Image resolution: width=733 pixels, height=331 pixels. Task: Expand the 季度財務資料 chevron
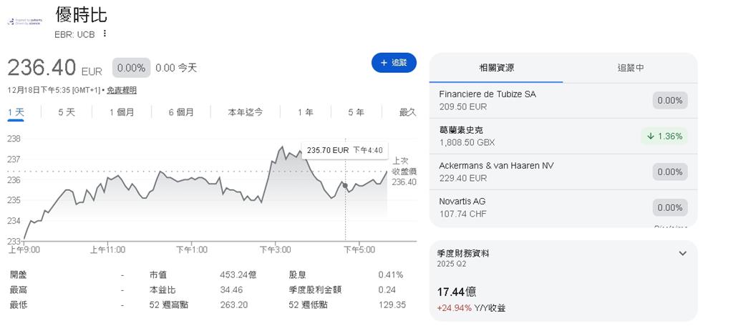pos(682,254)
